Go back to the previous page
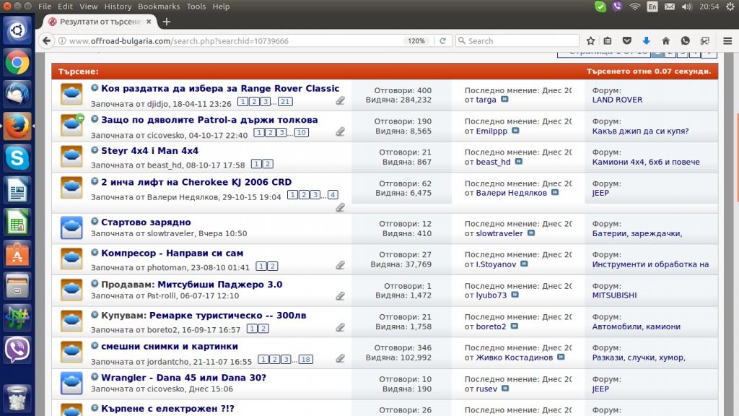Viewport: 739px width, 416px height. coord(46,41)
